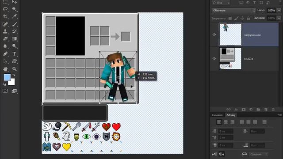The height and width of the screenshot is (159, 283).
Task: Select the Brush tool
Action: click(14, 24)
